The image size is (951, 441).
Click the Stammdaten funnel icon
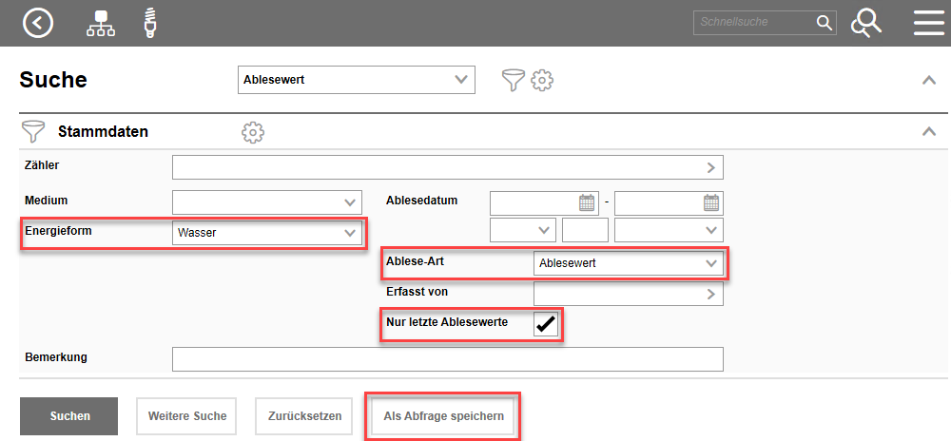point(32,131)
